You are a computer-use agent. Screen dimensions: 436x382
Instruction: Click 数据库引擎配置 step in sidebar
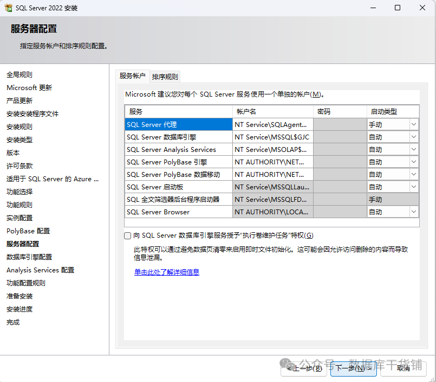[x=29, y=257]
